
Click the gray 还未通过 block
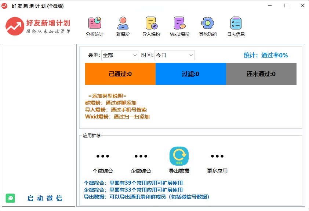coord(261,74)
